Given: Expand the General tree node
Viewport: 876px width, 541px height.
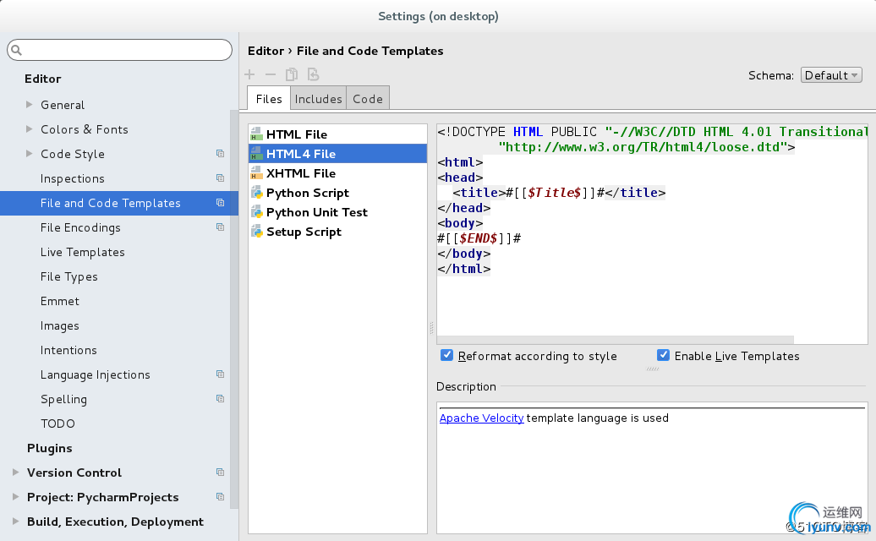Looking at the screenshot, I should [29, 105].
